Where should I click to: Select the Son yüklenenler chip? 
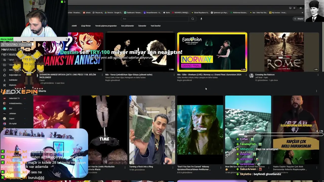(128, 26)
